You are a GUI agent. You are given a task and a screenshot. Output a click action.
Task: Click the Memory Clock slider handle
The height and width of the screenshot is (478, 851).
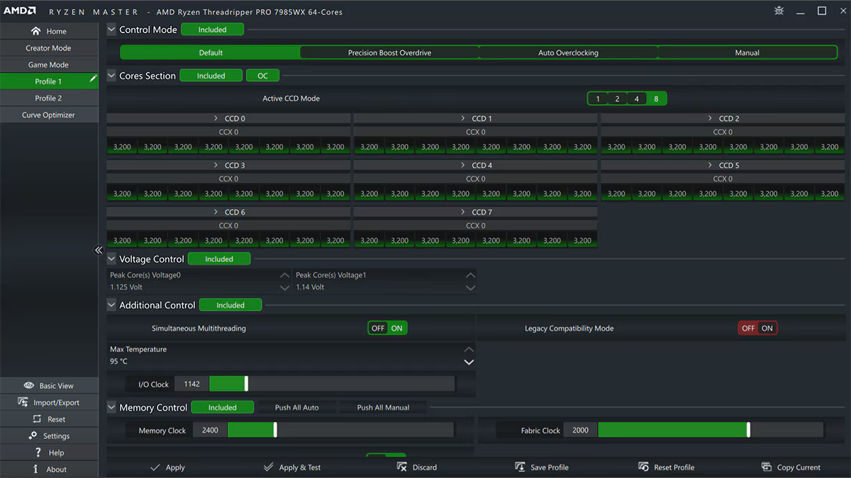click(275, 430)
